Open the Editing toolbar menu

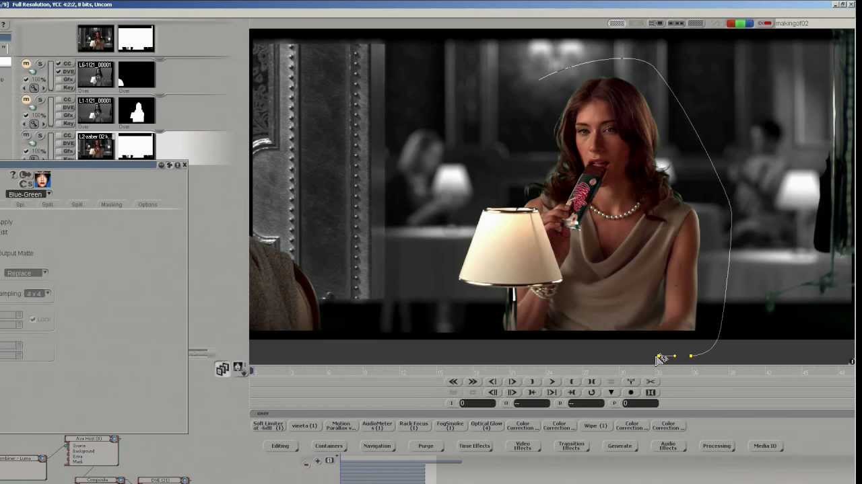tap(280, 446)
